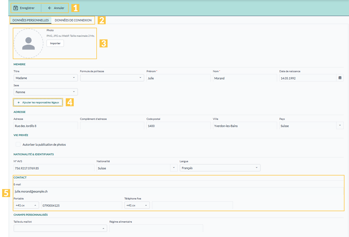
Task: Enable Autoriser la publication de photos checkbox
Action: coord(18,145)
